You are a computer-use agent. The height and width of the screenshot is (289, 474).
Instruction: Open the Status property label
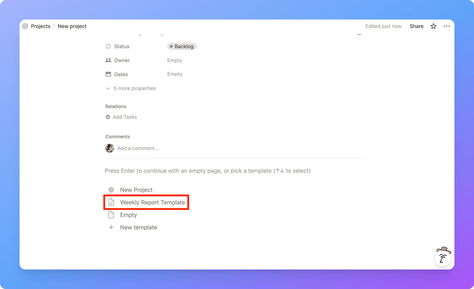pos(122,46)
